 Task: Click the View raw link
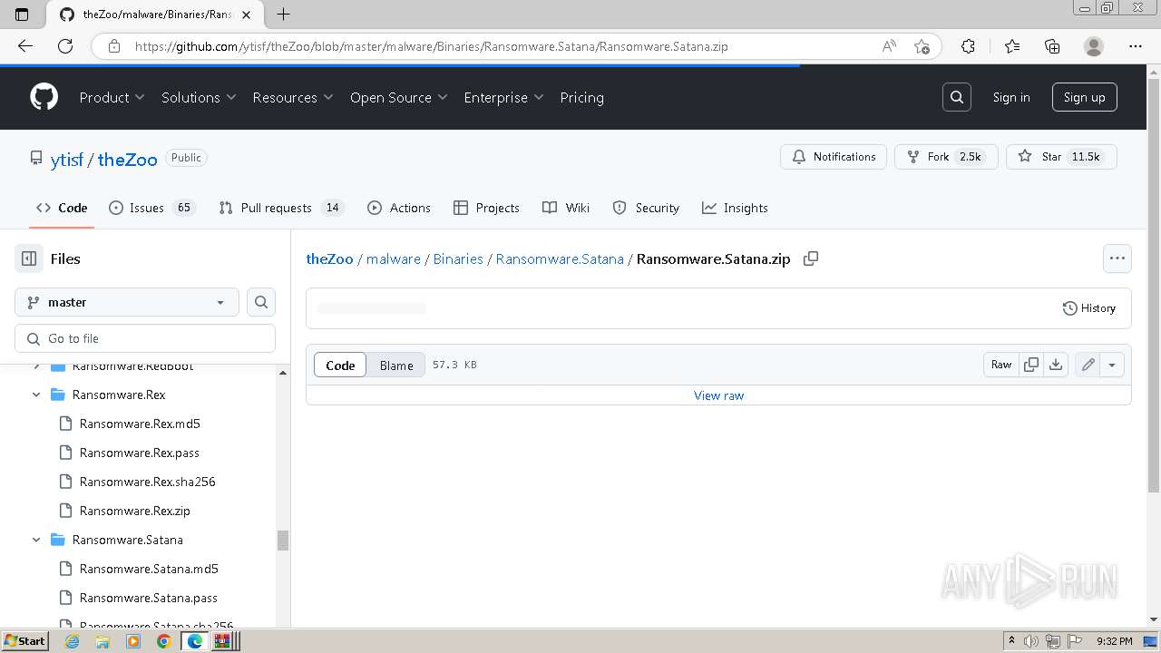718,395
